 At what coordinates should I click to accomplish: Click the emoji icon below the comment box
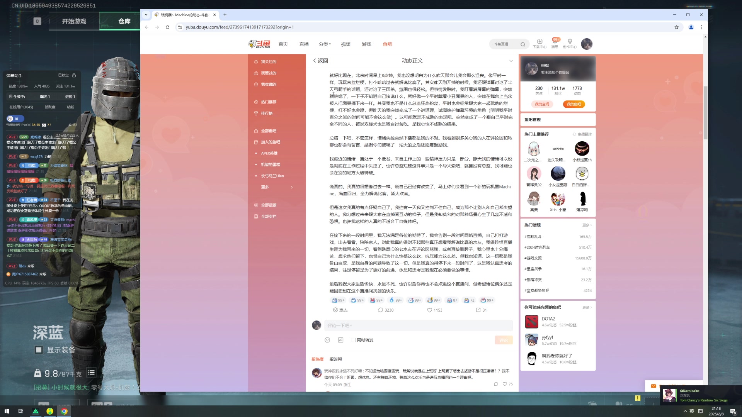(x=327, y=340)
